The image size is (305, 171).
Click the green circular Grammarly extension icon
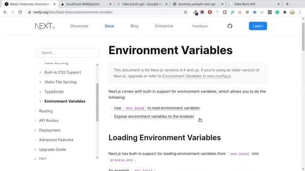tap(277, 12)
